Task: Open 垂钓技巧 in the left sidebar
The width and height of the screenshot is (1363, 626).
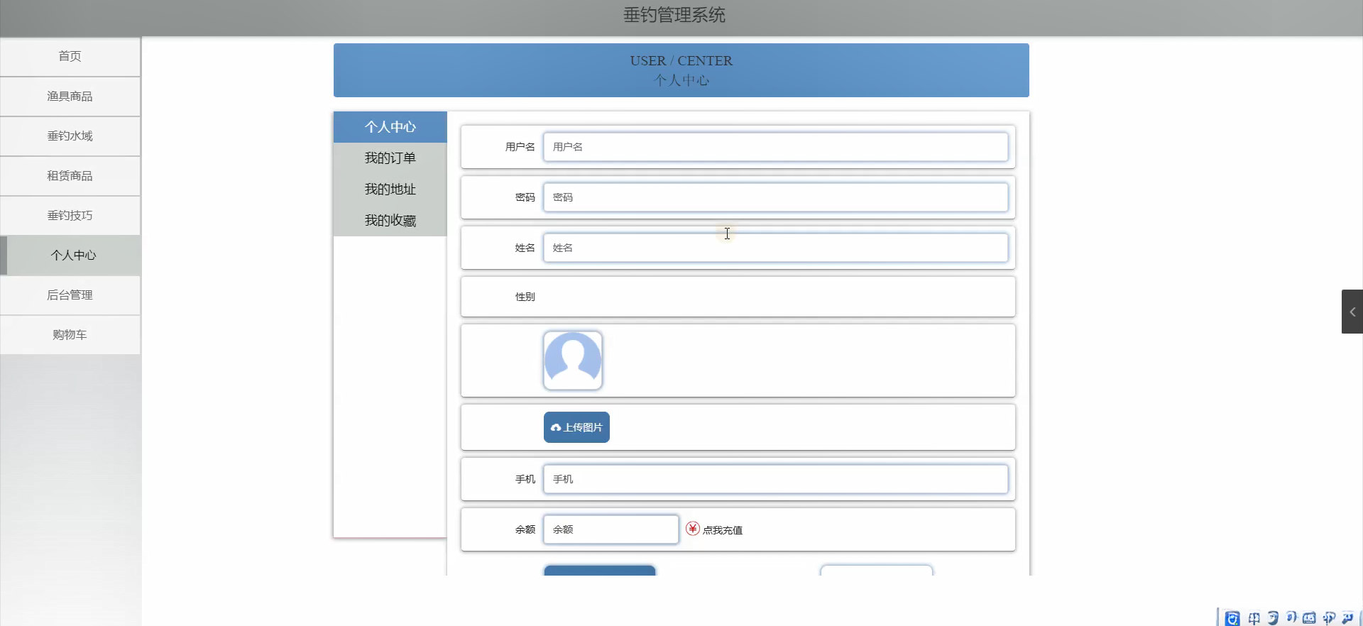Action: (x=70, y=215)
